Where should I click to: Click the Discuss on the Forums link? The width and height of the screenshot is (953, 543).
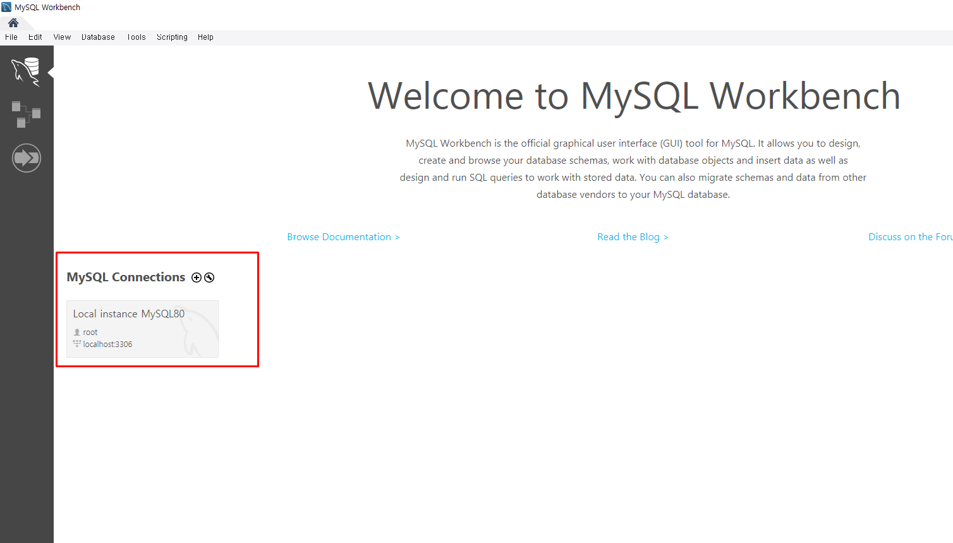[x=911, y=237]
